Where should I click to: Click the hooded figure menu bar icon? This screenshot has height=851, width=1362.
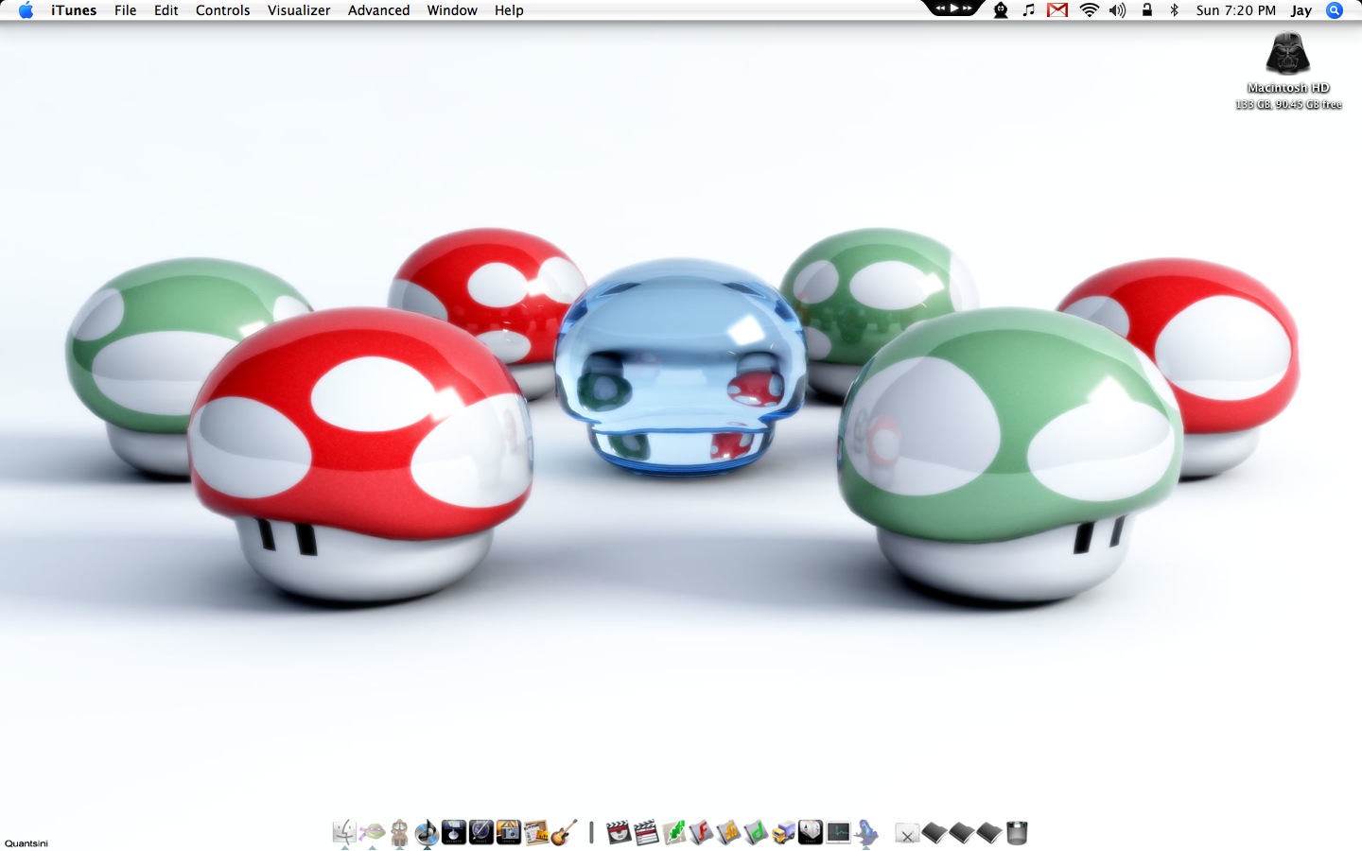pyautogui.click(x=1001, y=10)
